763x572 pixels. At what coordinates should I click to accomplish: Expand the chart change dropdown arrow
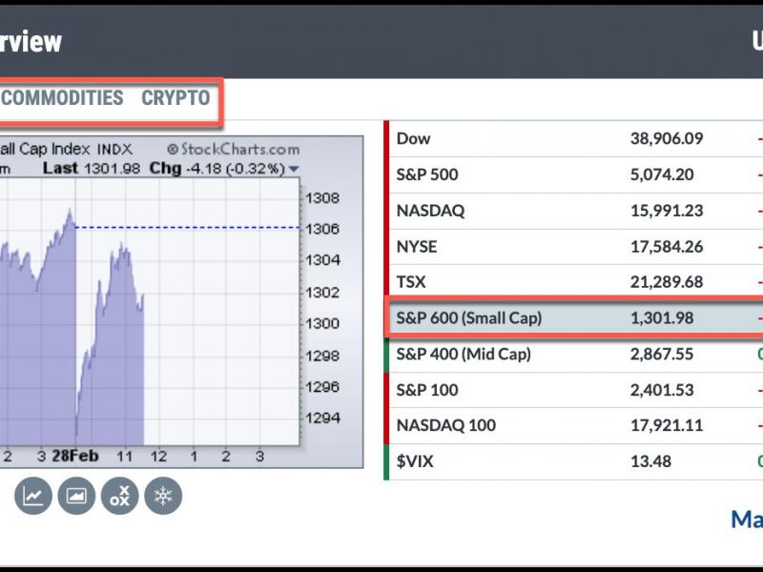tap(294, 170)
